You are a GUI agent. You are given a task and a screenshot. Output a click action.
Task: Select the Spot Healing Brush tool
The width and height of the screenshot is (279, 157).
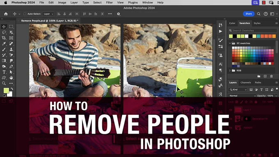11,43
